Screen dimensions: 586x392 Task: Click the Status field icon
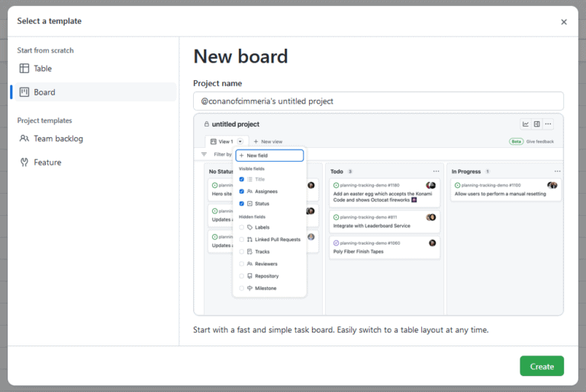tap(250, 204)
